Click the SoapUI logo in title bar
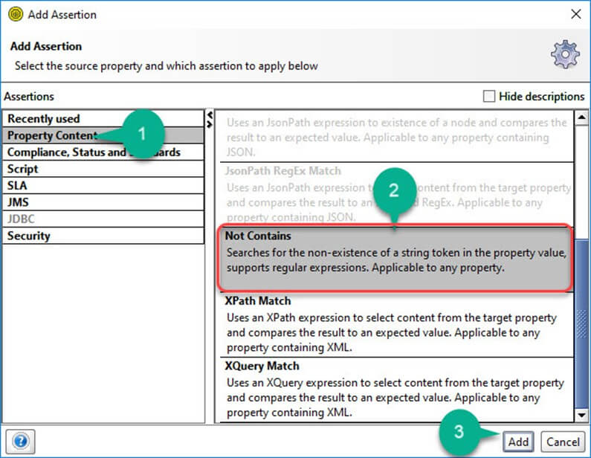Image resolution: width=591 pixels, height=458 pixels. pyautogui.click(x=15, y=14)
